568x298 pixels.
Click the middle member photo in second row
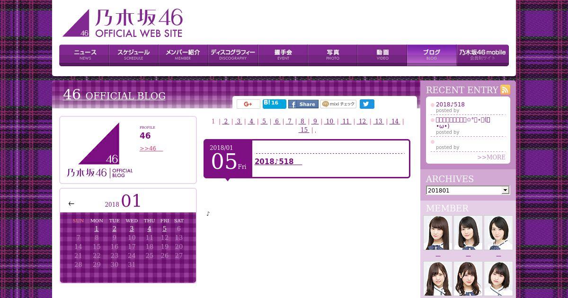pos(468,279)
